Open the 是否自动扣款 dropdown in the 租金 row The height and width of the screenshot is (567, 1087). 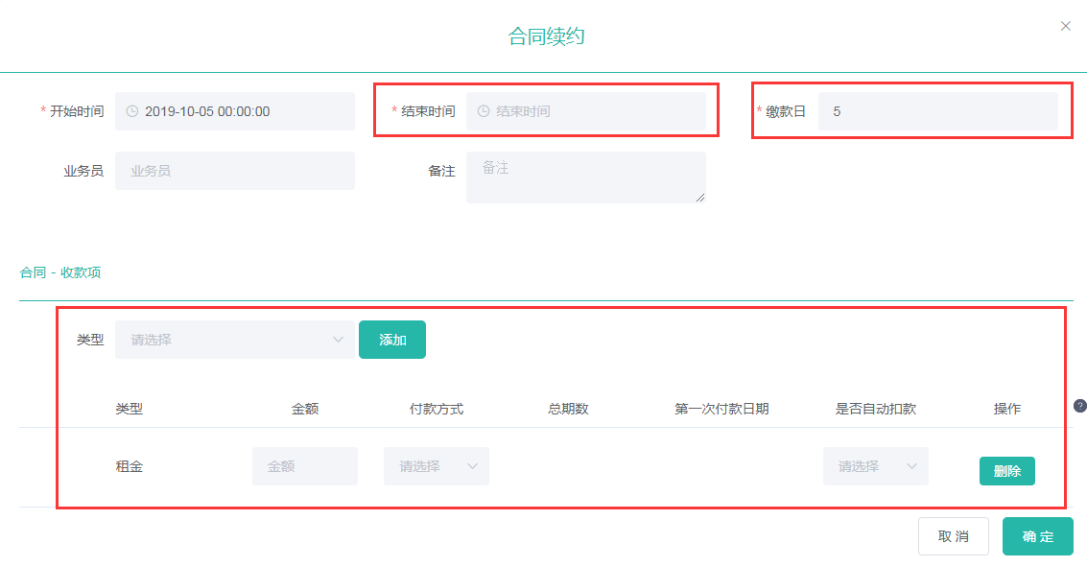click(875, 466)
